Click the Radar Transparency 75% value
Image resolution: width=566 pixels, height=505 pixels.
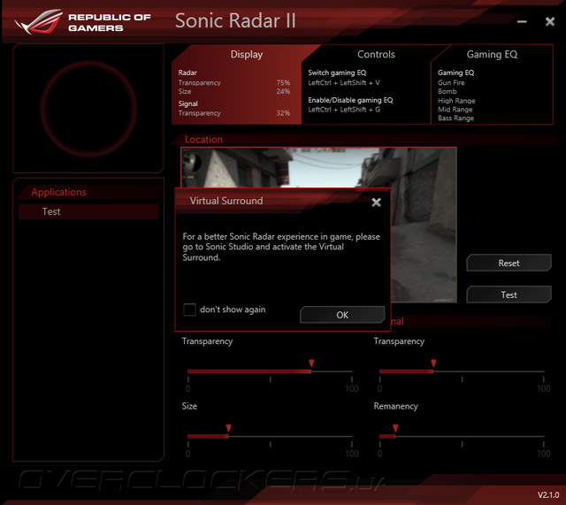[x=283, y=82]
